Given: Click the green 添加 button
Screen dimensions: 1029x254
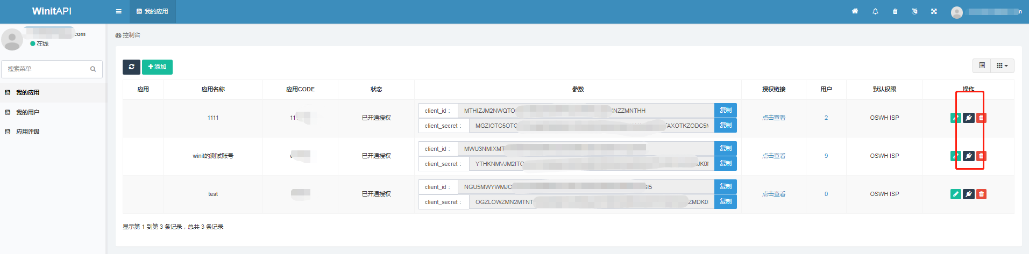Looking at the screenshot, I should tap(157, 67).
